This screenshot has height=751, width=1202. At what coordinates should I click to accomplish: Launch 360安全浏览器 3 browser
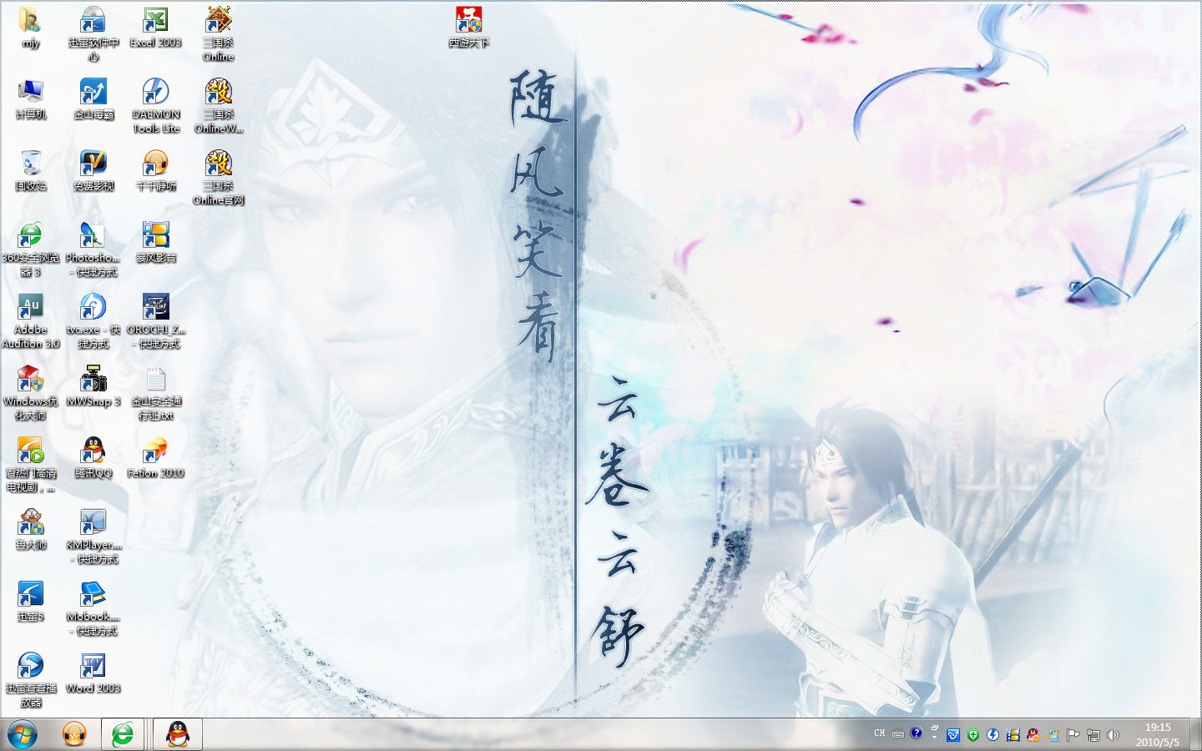point(30,249)
